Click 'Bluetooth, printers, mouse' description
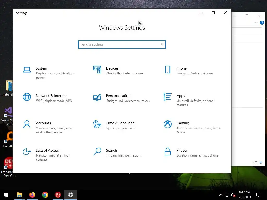 coord(124,73)
